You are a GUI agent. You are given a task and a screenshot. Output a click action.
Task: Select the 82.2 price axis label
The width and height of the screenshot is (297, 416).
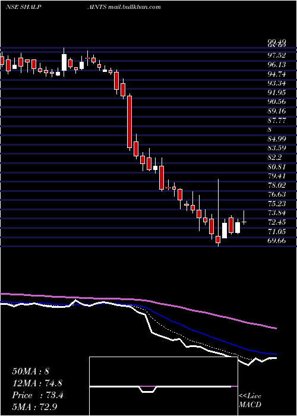click(x=274, y=157)
